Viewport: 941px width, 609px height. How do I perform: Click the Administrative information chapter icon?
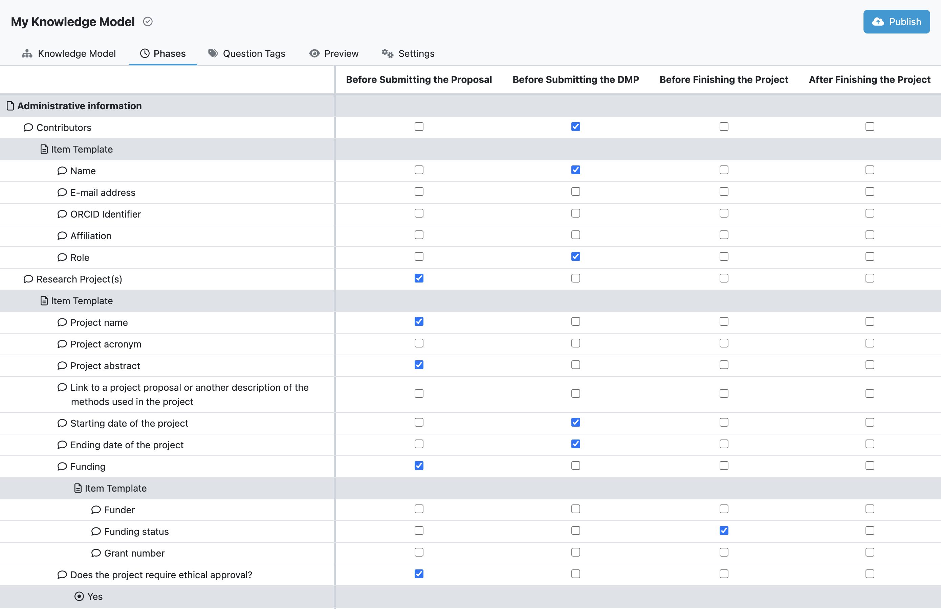10,106
